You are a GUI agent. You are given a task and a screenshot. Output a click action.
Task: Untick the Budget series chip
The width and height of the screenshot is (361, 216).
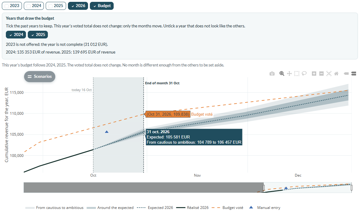click(102, 6)
